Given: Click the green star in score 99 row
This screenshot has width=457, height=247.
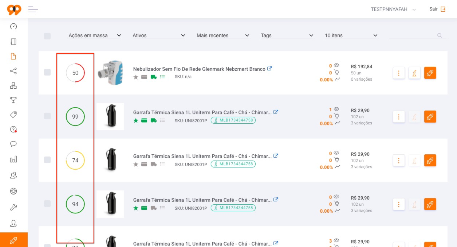Looking at the screenshot, I should 136,120.
